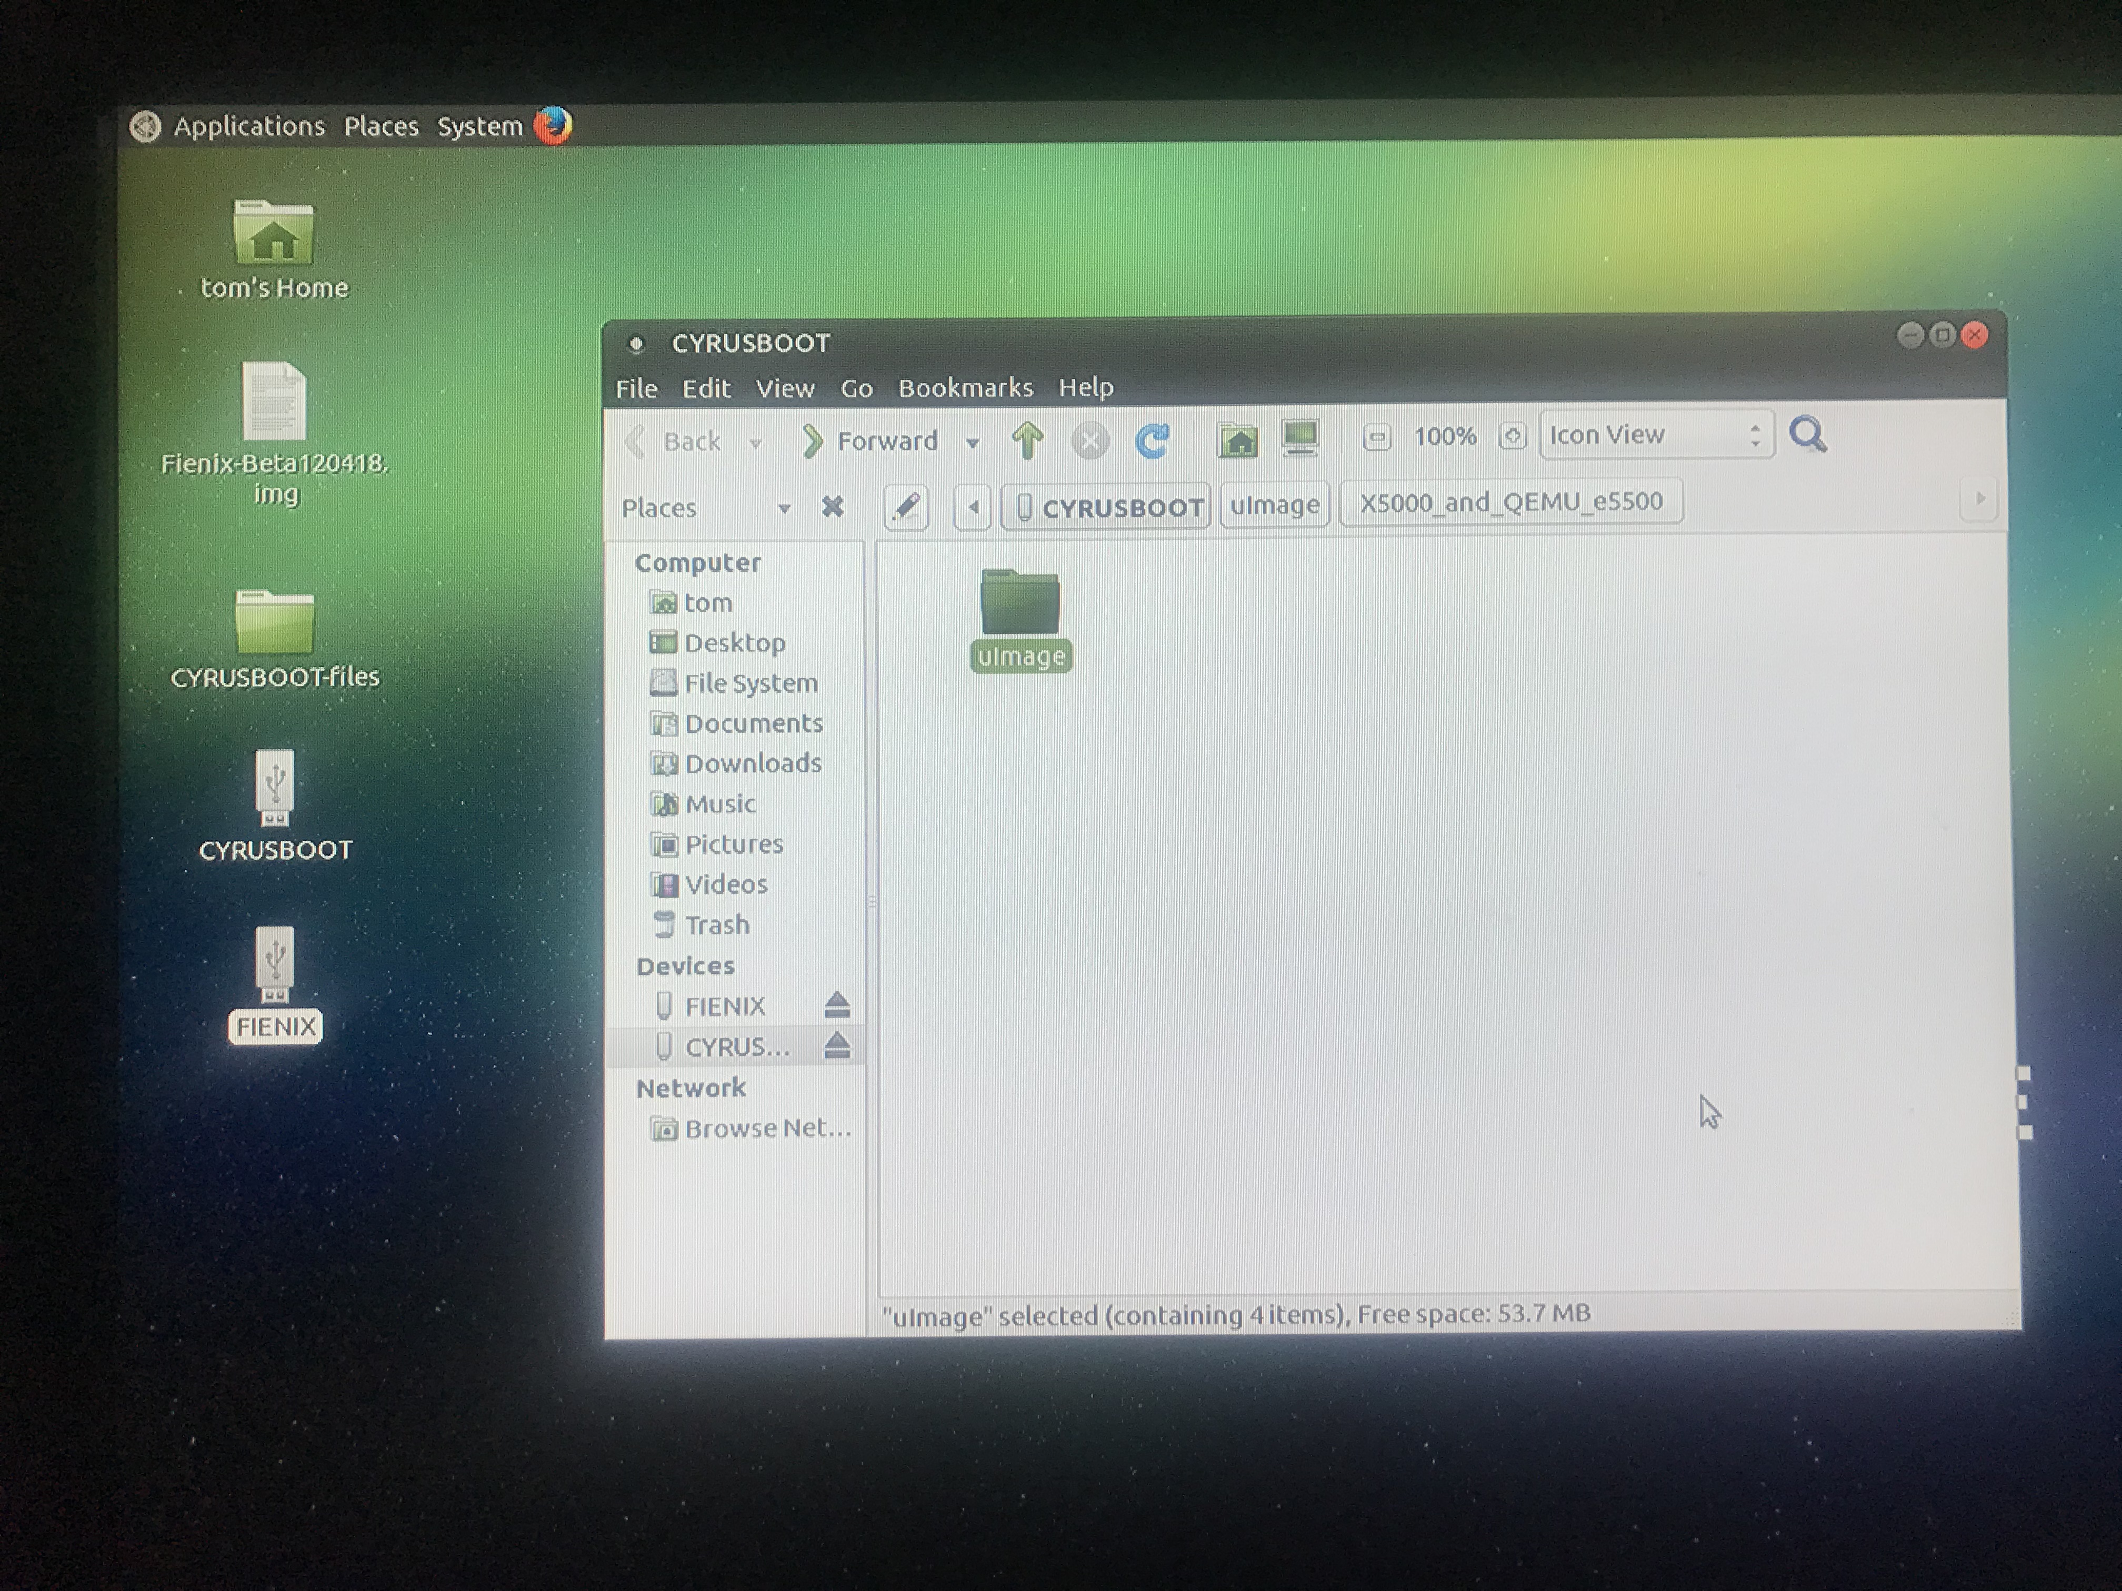Launch Firefox from the top panel
Image resolution: width=2122 pixels, height=1591 pixels.
click(x=553, y=126)
